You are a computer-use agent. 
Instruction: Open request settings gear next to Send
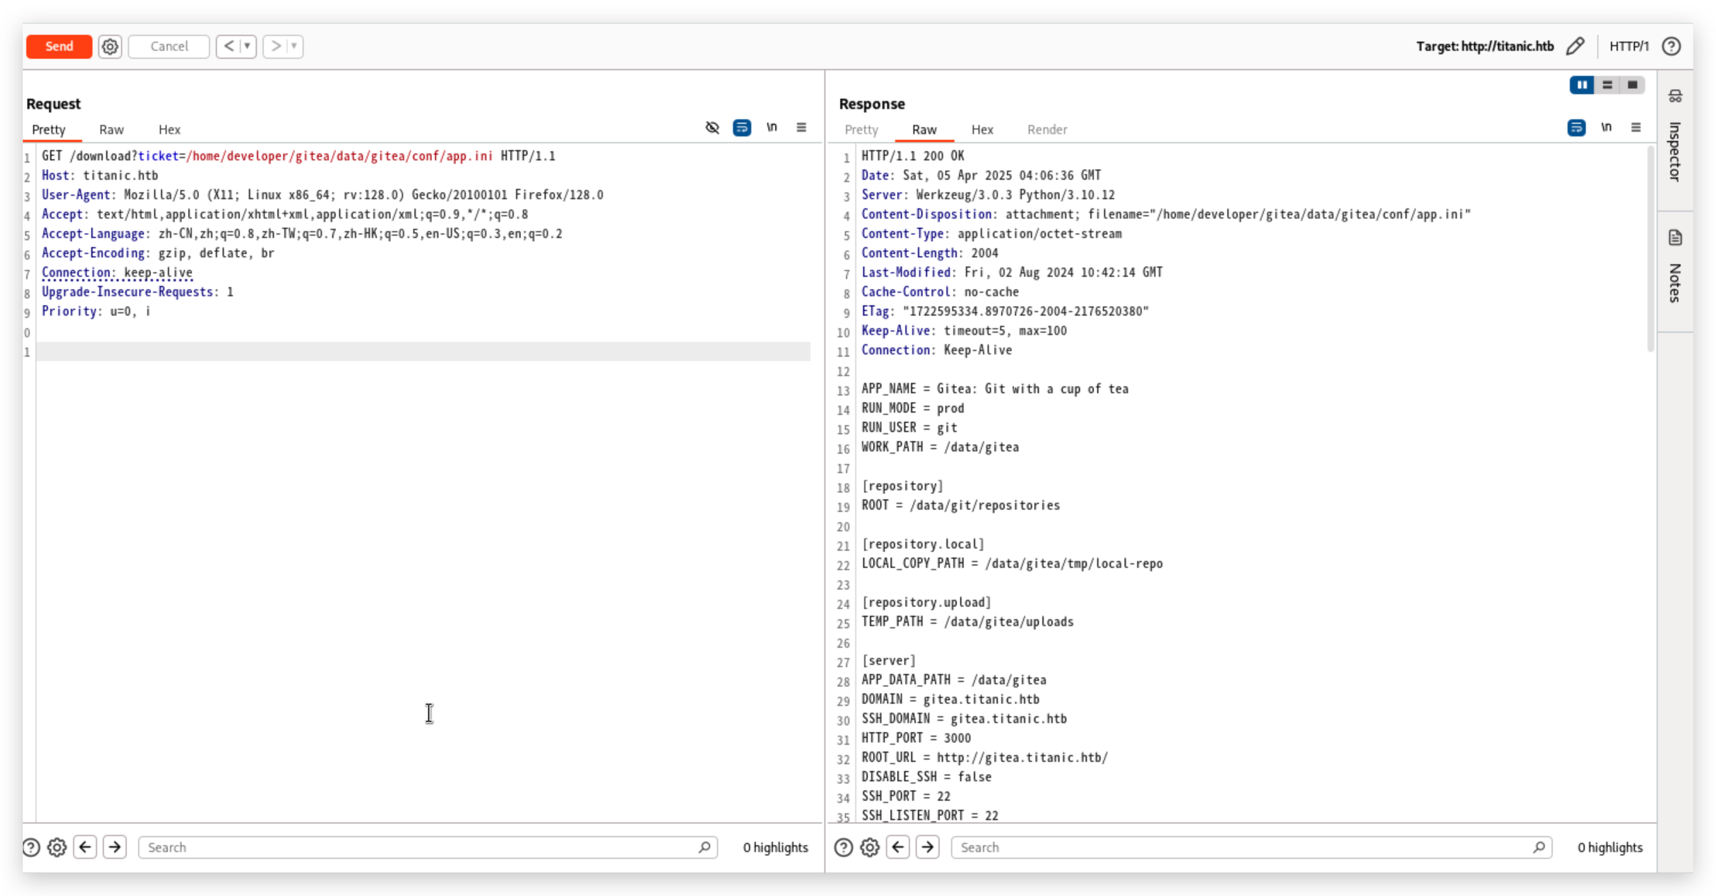pos(110,46)
